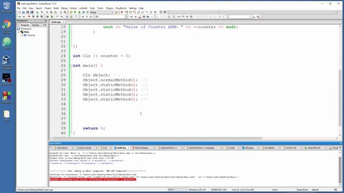Screen dimensions: 344x193
Task: Click the Abort build icon
Action: click(x=88, y=12)
